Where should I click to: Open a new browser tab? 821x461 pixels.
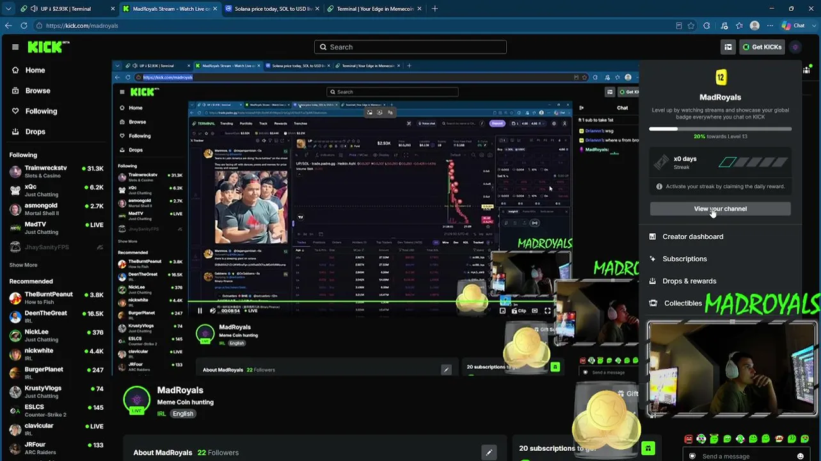click(434, 9)
